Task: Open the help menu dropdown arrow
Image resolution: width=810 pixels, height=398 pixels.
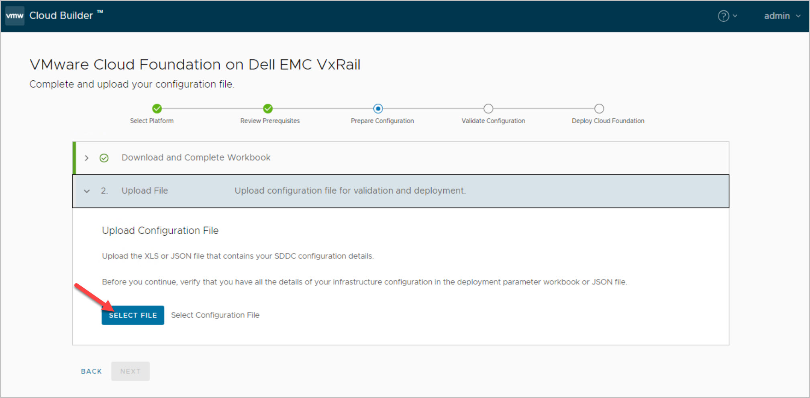Action: 735,16
